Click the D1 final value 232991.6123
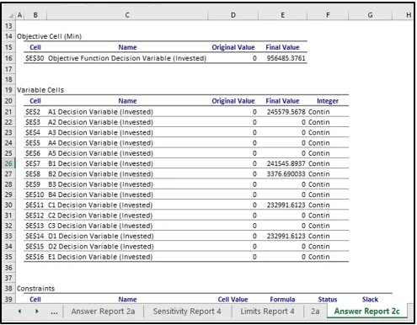Image resolution: width=417 pixels, height=325 pixels. coord(286,236)
